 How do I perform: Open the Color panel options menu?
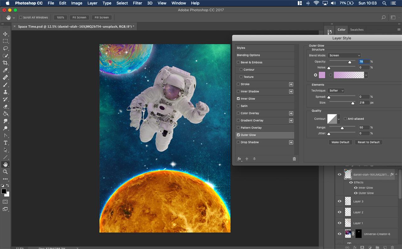(399, 30)
